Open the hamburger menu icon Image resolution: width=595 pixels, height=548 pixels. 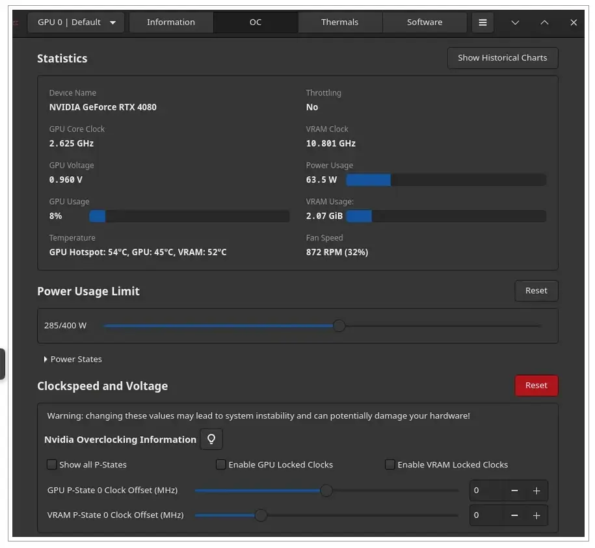(x=483, y=22)
